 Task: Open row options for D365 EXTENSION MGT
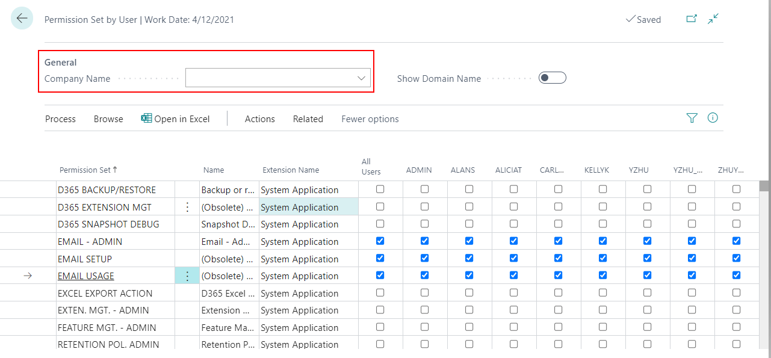click(187, 207)
